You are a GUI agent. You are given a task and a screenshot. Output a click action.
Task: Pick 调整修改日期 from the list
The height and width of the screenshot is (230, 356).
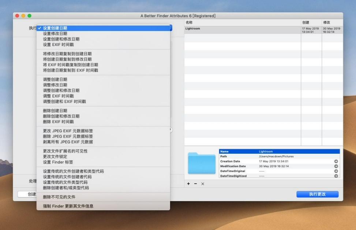pos(103,85)
